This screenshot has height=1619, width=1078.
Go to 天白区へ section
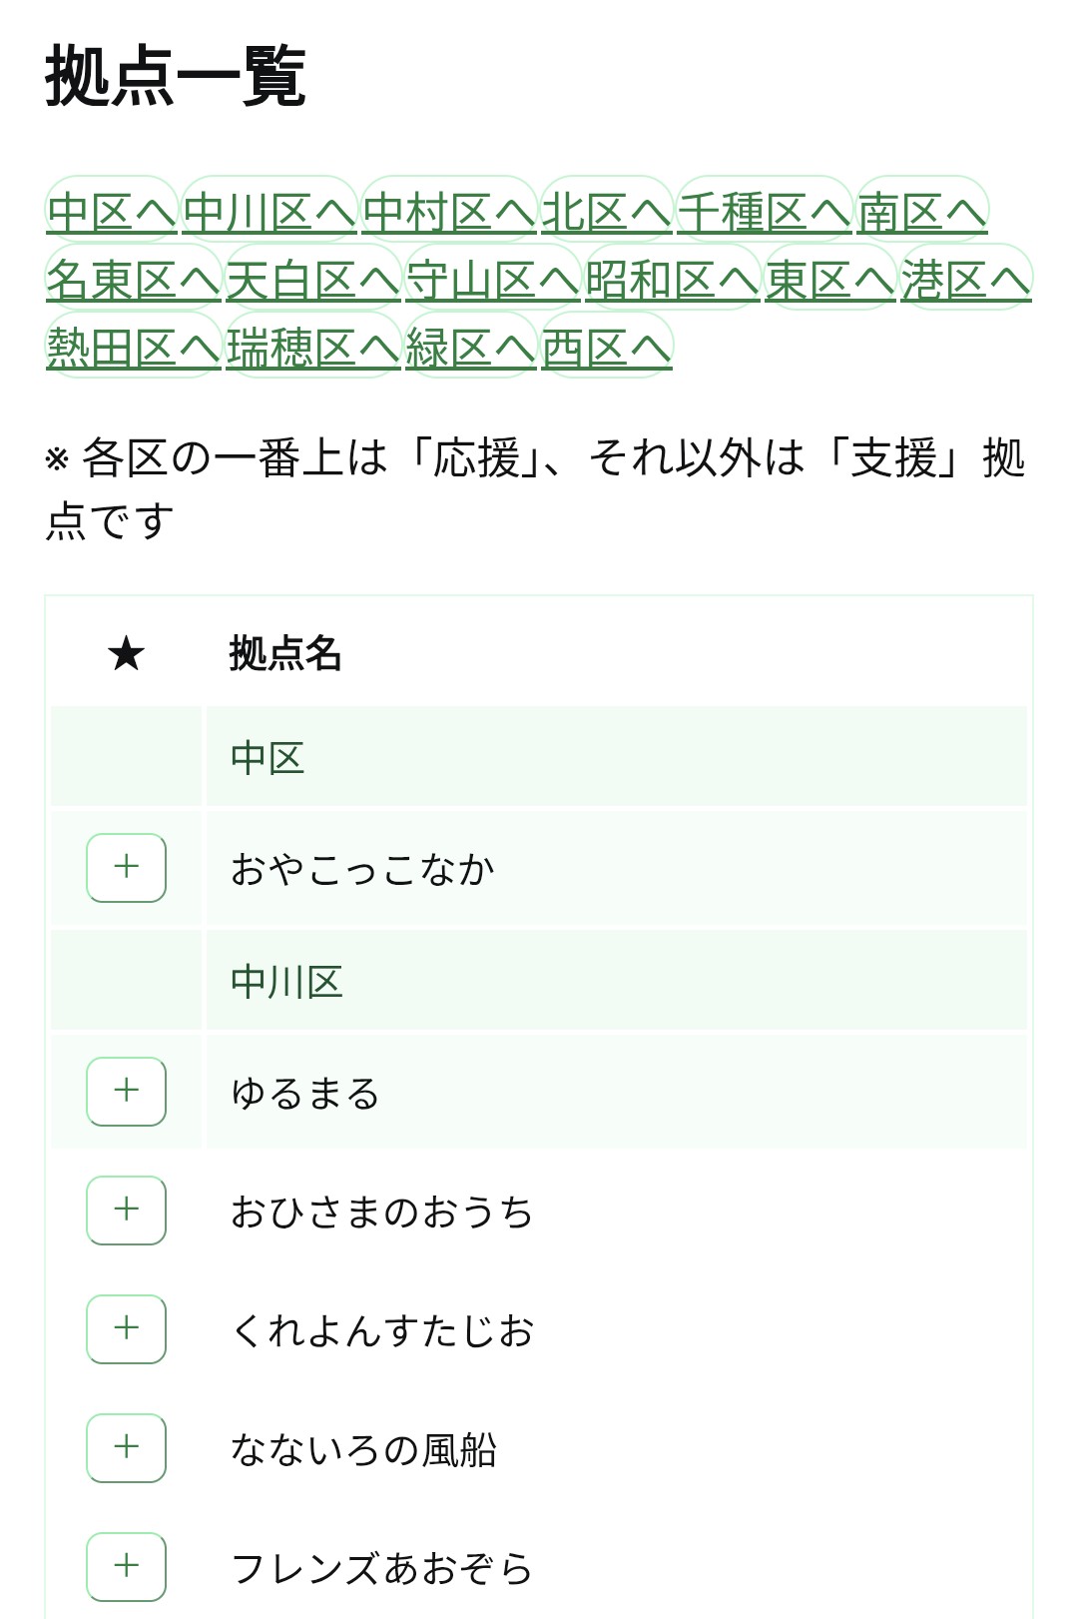click(313, 280)
